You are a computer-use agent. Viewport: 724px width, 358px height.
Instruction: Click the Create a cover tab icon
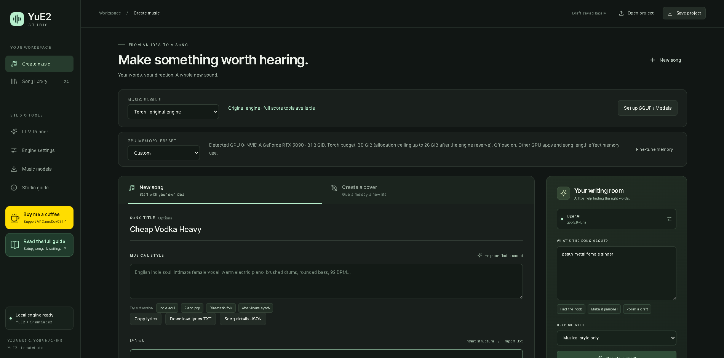click(334, 188)
